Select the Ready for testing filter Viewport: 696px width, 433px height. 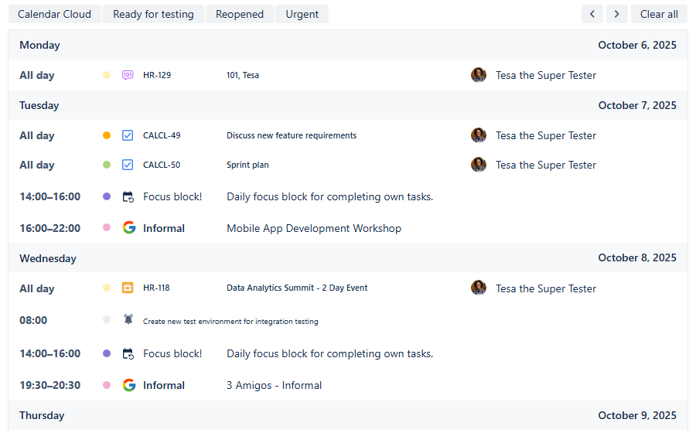153,14
